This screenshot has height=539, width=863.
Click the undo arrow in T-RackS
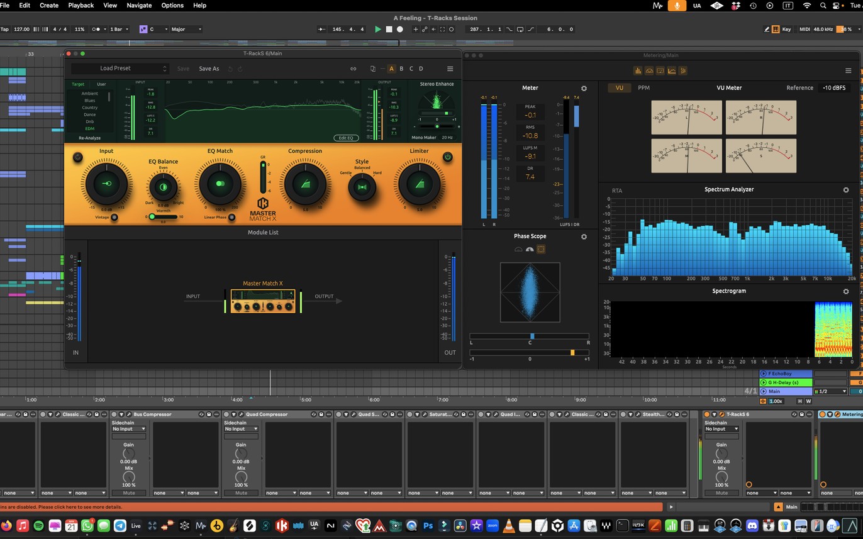point(230,69)
